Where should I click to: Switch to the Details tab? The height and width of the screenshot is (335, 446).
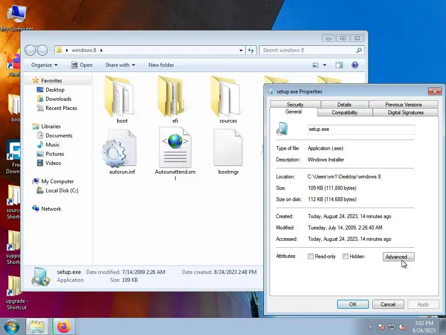pos(344,105)
